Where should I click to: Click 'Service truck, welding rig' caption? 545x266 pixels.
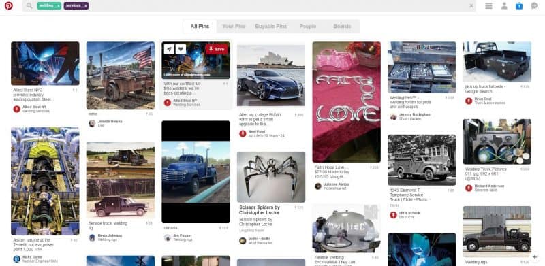click(x=108, y=225)
